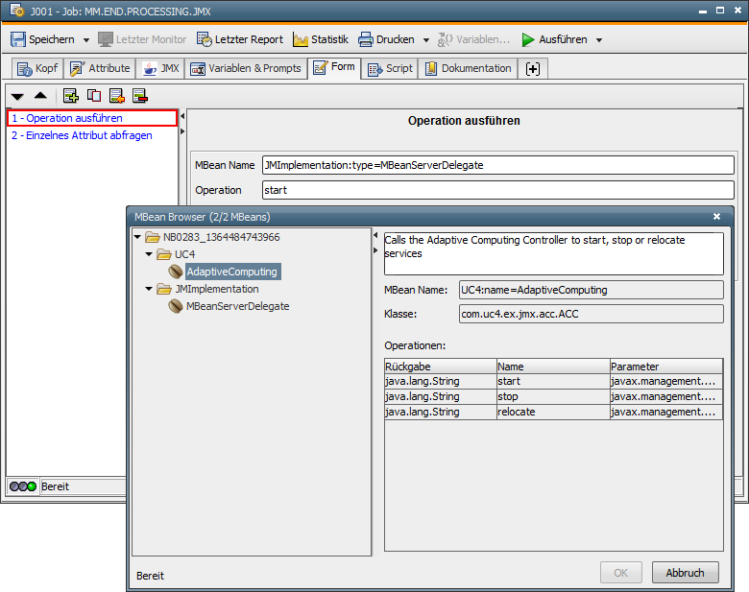Click the Speichern save icon
This screenshot has height=592, width=749.
tap(18, 39)
